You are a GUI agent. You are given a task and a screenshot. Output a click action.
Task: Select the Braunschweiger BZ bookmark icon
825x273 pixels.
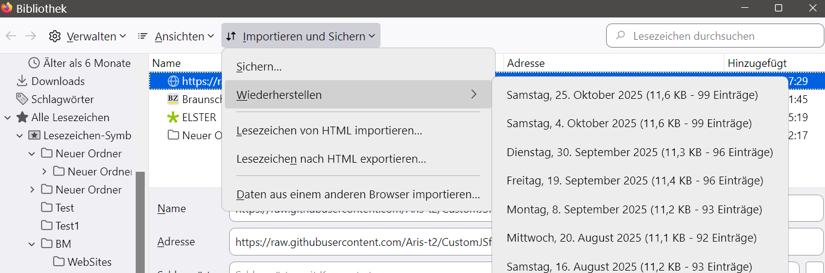pyautogui.click(x=173, y=99)
